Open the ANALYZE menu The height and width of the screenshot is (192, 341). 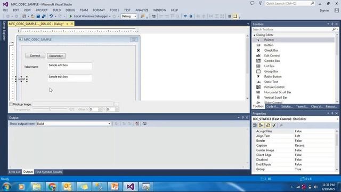point(142,10)
